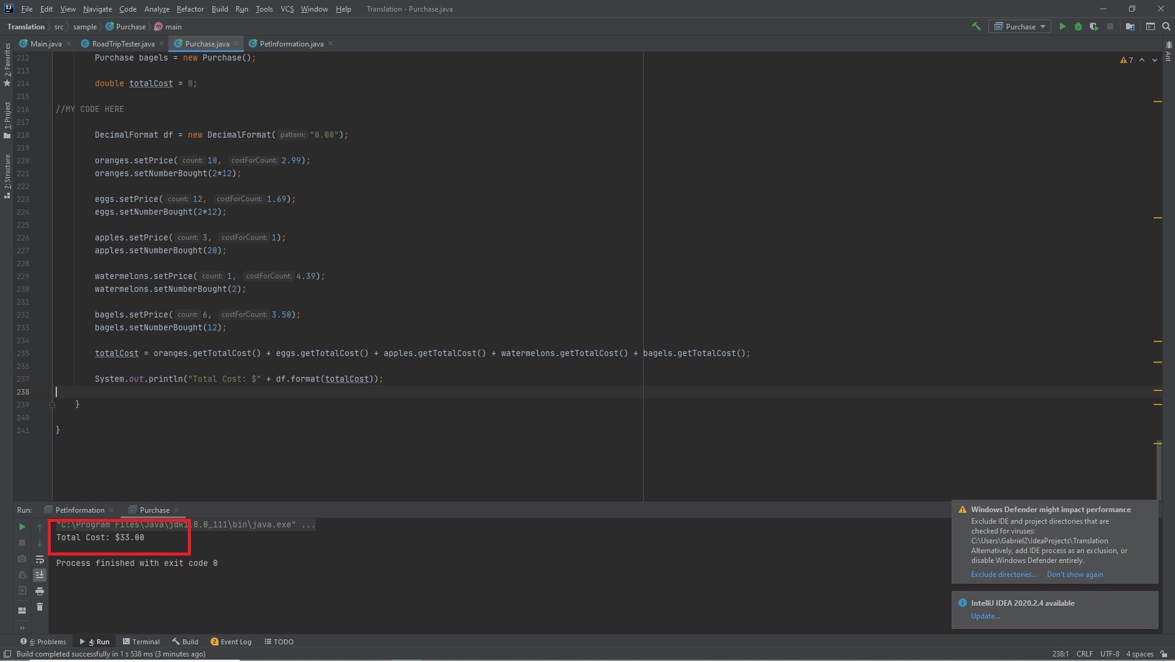Open Search Everywhere magnifier icon
The image size is (1175, 662).
pyautogui.click(x=1166, y=26)
